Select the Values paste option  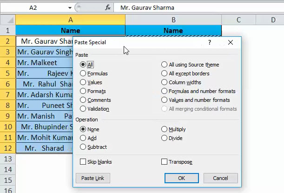coord(83,82)
